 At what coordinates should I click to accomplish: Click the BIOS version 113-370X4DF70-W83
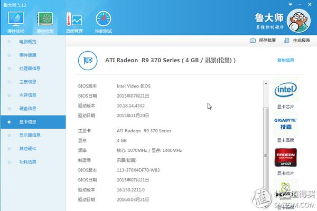pos(138,170)
